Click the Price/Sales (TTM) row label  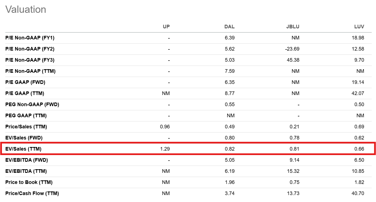(x=26, y=127)
